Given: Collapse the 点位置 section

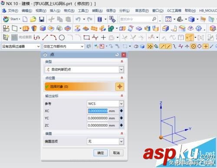Looking at the screenshot, I should (122, 78).
